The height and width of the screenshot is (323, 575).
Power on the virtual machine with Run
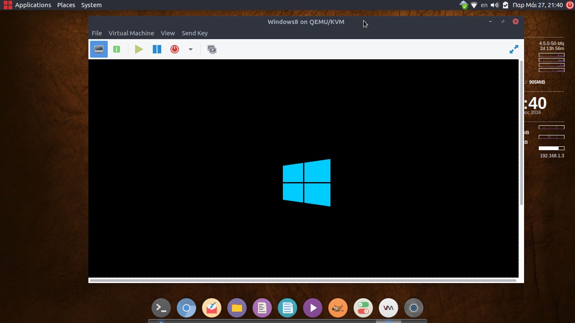tap(139, 49)
